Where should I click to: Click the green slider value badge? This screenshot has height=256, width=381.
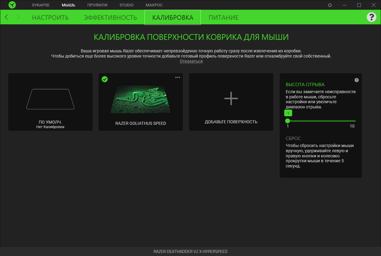tap(288, 113)
